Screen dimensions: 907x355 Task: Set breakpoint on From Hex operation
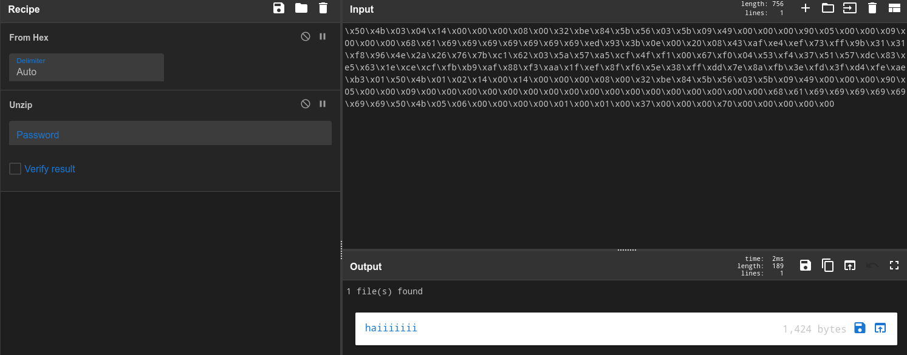coord(323,36)
